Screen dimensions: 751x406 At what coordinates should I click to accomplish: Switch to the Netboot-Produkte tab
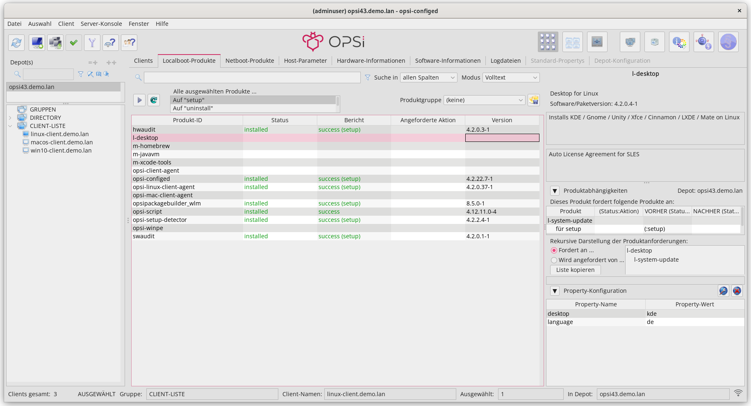pos(250,61)
